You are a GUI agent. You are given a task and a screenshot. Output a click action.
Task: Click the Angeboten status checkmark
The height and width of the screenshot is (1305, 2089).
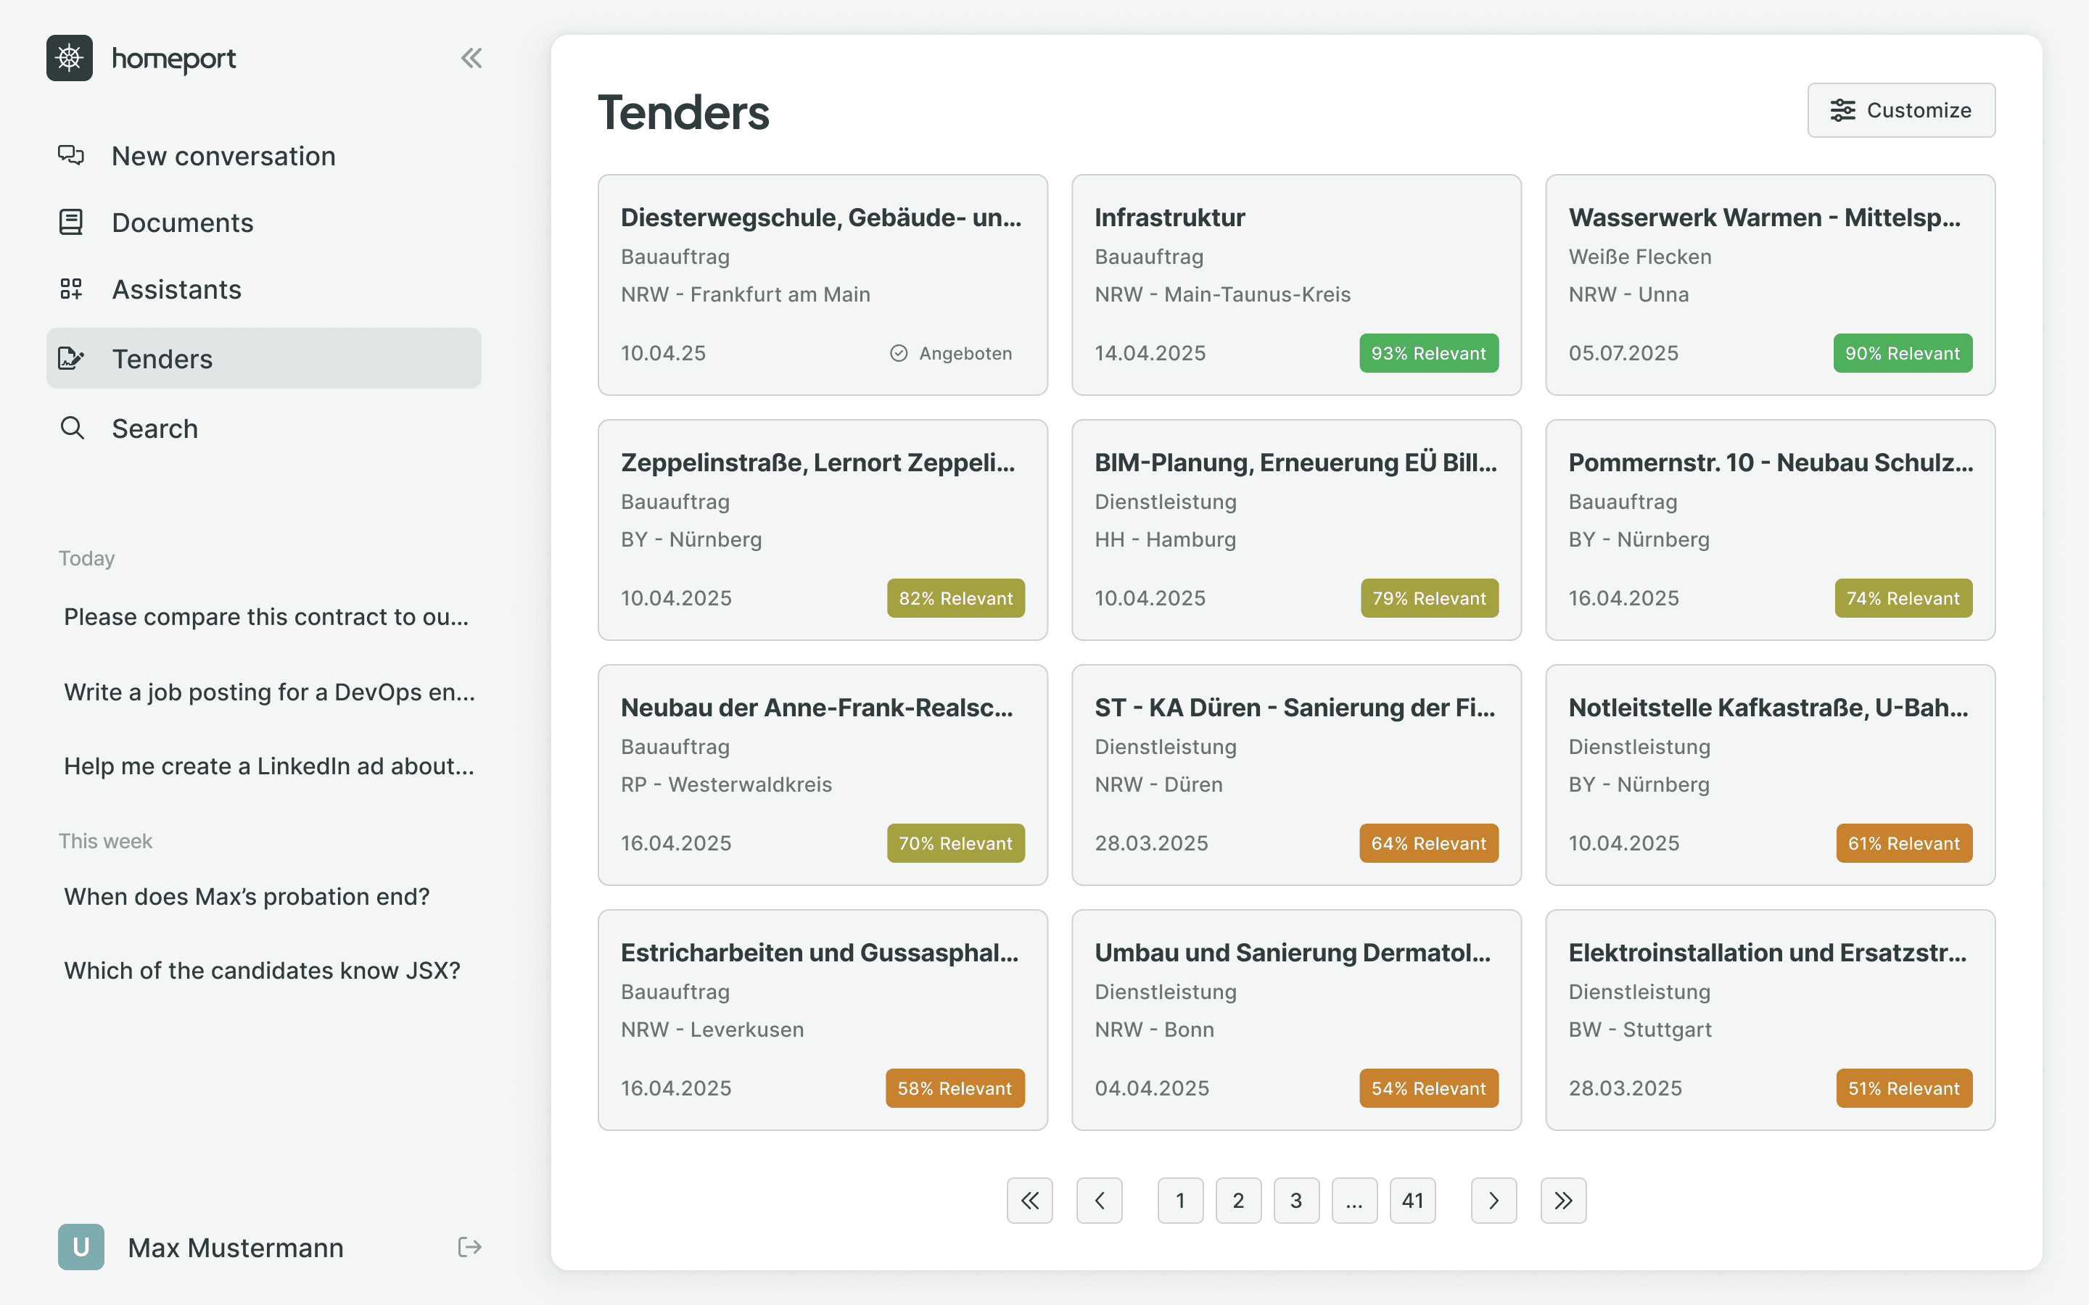pyautogui.click(x=899, y=353)
